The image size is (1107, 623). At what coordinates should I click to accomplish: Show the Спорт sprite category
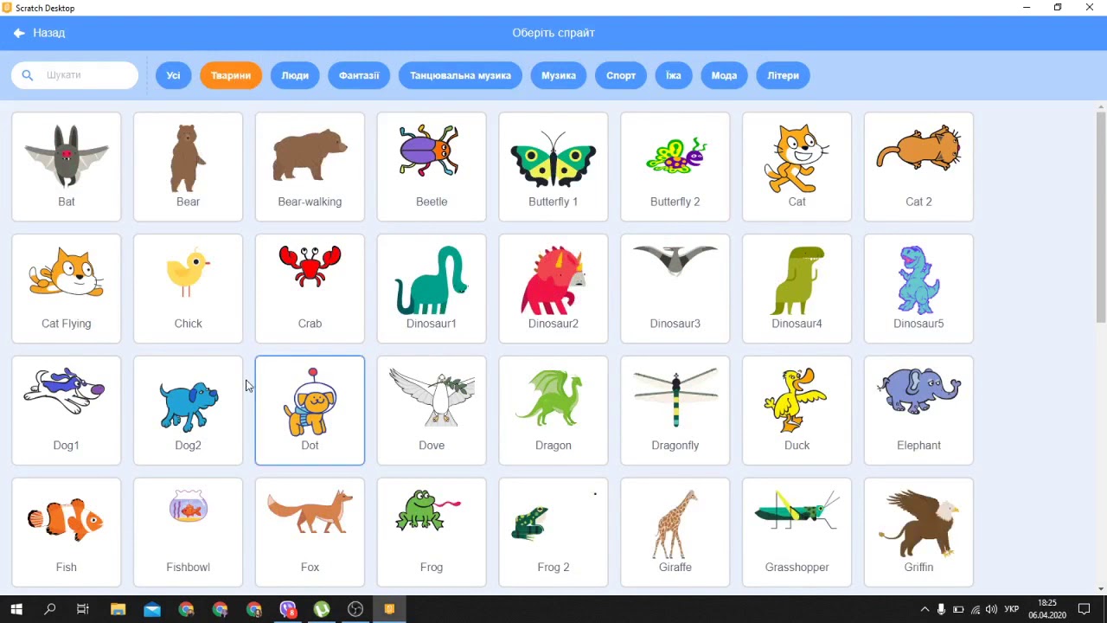[621, 75]
